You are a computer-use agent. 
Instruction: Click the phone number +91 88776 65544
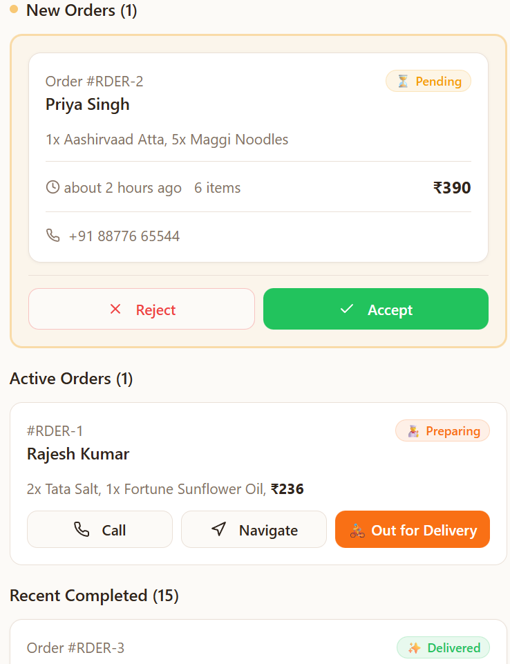[124, 236]
